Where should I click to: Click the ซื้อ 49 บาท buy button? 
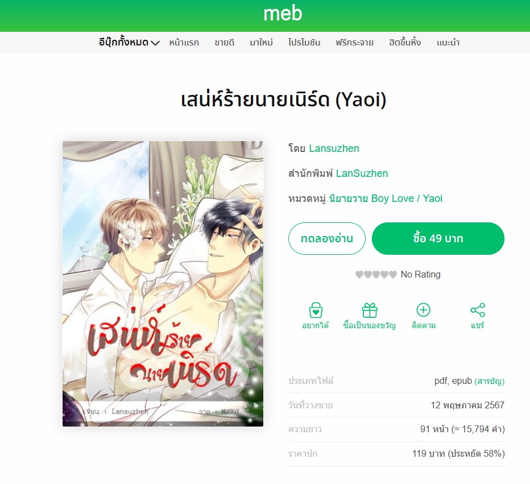[x=438, y=239]
